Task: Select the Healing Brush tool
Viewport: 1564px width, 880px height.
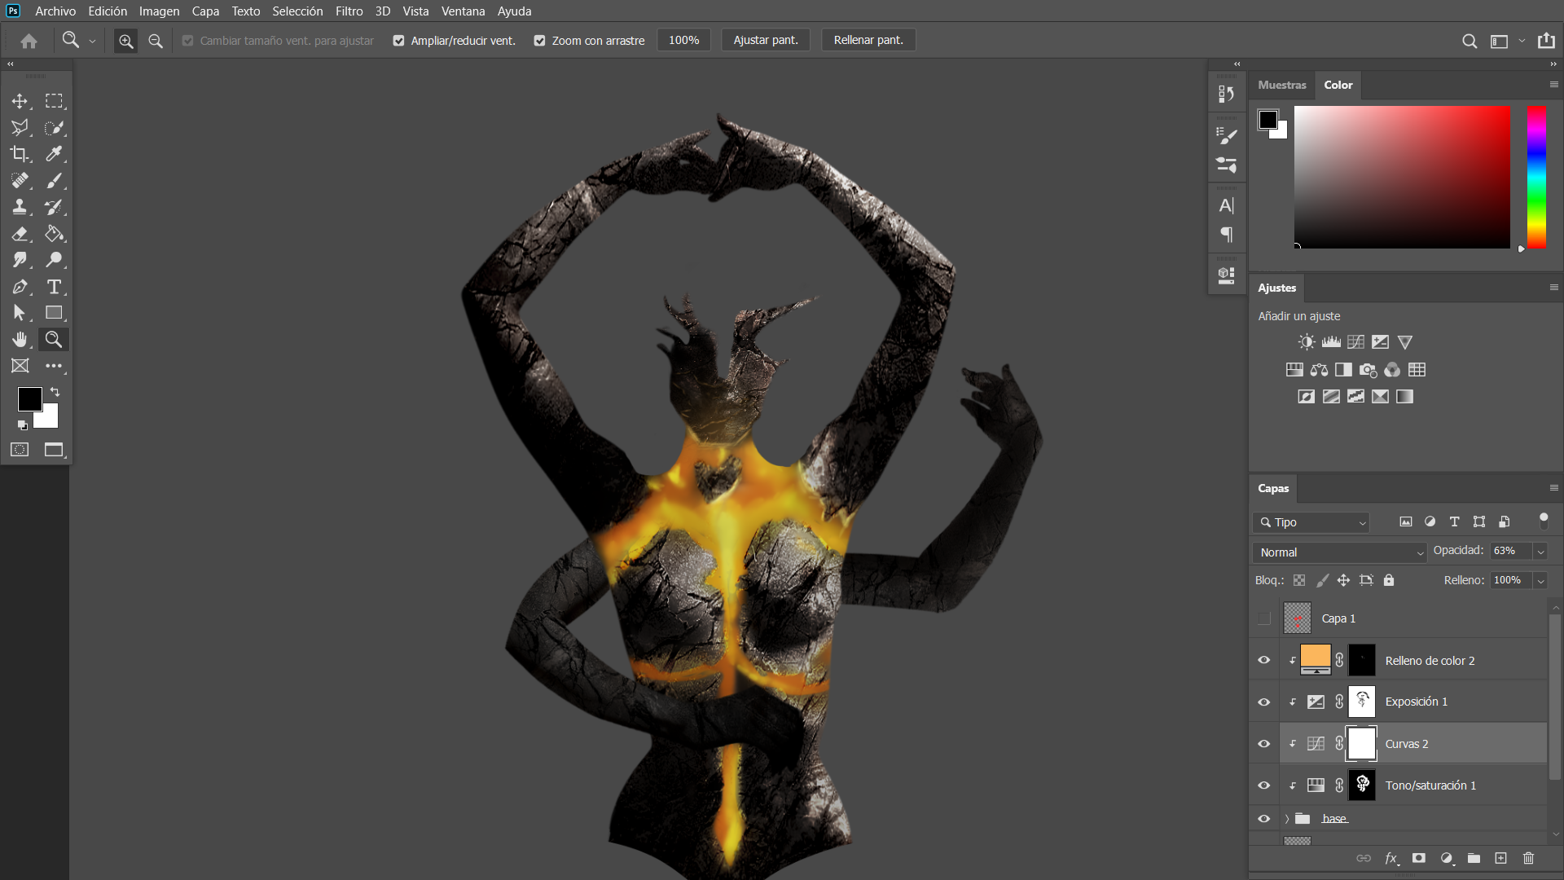Action: point(20,181)
